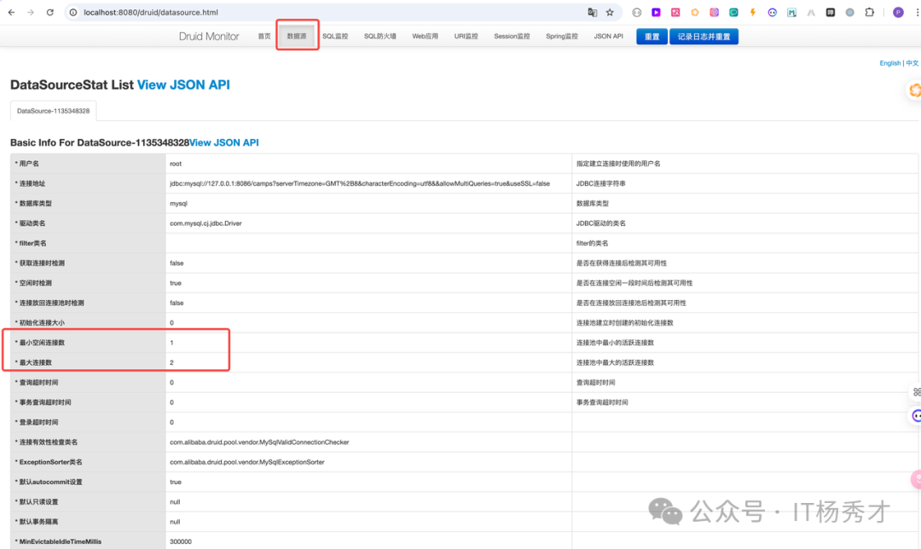The image size is (921, 549).
Task: Open the Spring监控 tab
Action: 561,37
